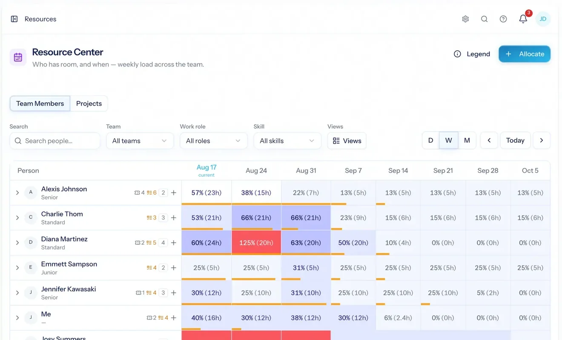Screen dimensions: 562x340
Task: Click the Allocate button
Action: click(x=525, y=54)
